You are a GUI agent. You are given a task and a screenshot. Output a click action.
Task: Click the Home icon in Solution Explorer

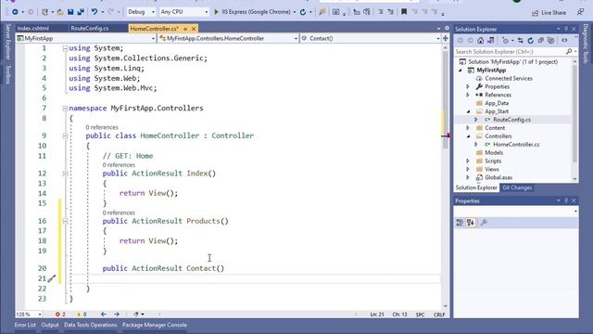click(x=480, y=41)
